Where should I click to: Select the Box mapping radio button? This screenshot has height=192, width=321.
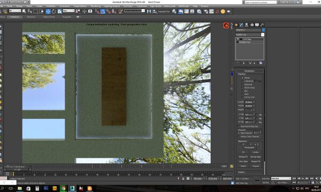coord(242,91)
